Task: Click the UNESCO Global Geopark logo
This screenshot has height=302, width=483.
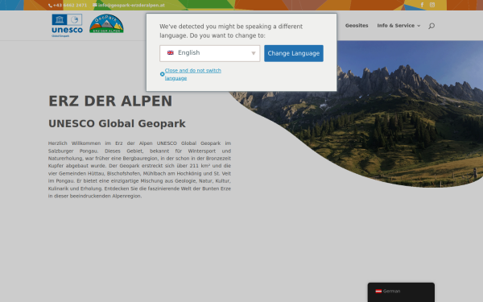Action: (67, 26)
